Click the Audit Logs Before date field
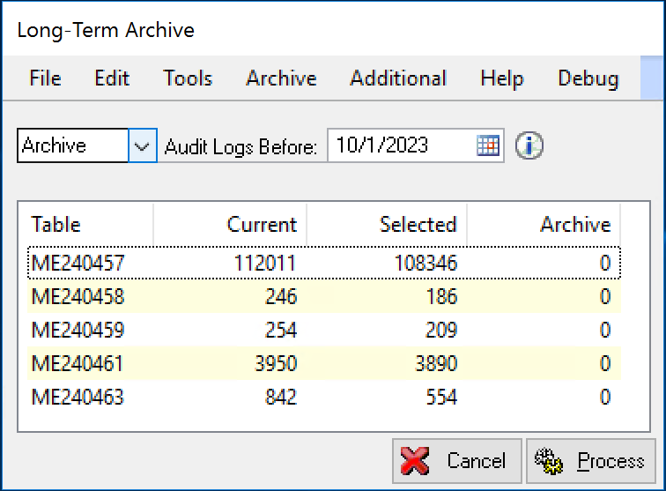666x491 pixels. [401, 146]
